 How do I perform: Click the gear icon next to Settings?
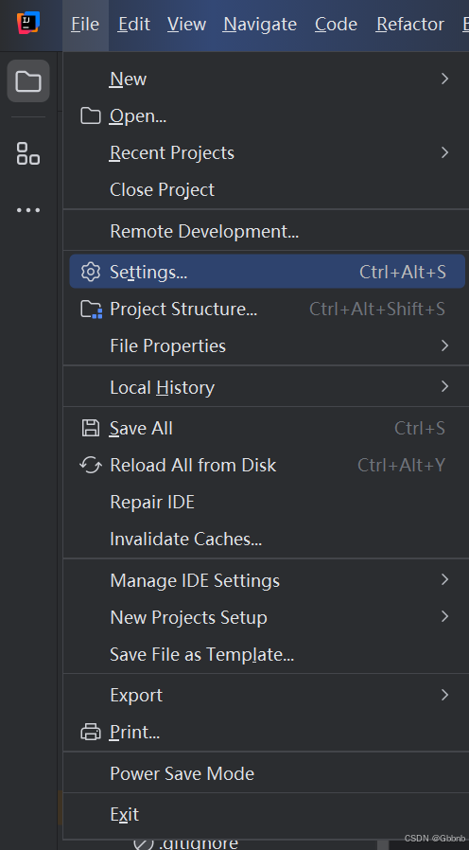[91, 272]
